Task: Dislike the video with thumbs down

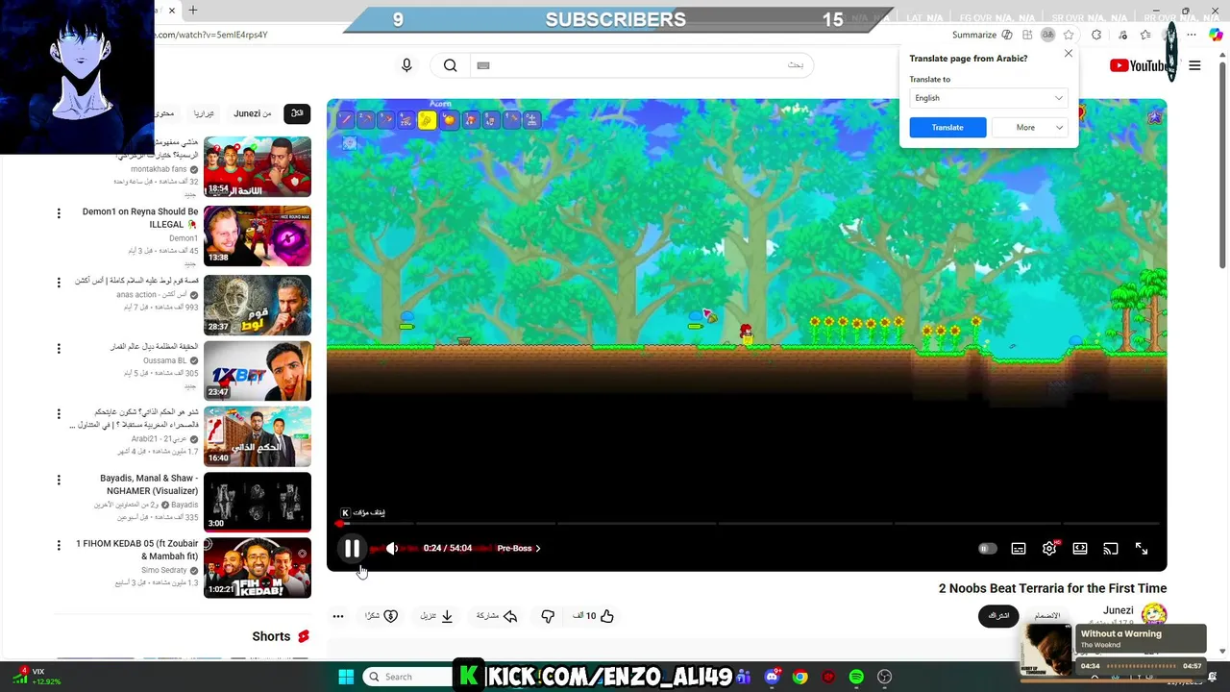Action: [x=548, y=616]
